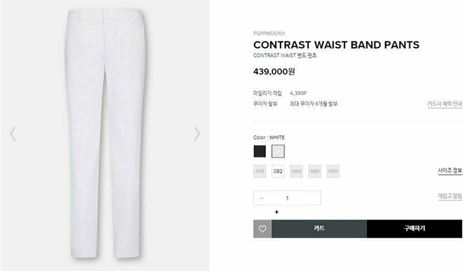
Task: Choose size 082
Action: click(x=278, y=171)
